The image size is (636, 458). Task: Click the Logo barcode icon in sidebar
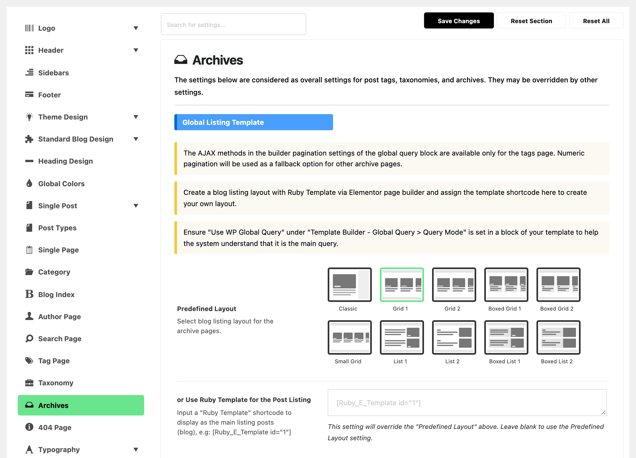[29, 28]
